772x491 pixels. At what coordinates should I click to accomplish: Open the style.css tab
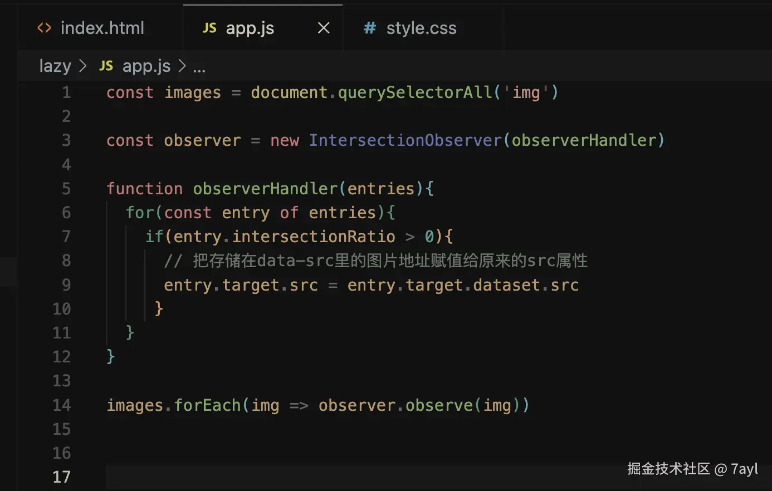[x=421, y=28]
